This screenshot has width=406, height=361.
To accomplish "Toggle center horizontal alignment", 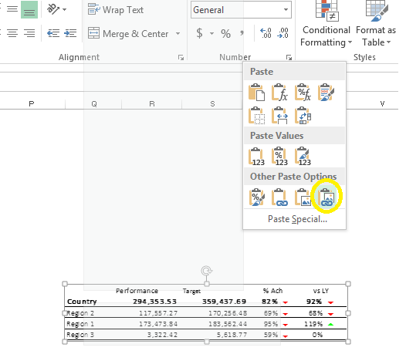I will tap(12, 33).
